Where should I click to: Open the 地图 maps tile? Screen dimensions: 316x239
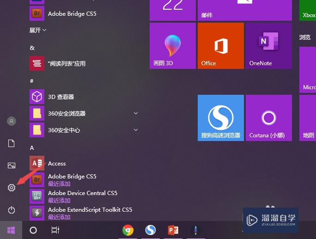click(308, 118)
